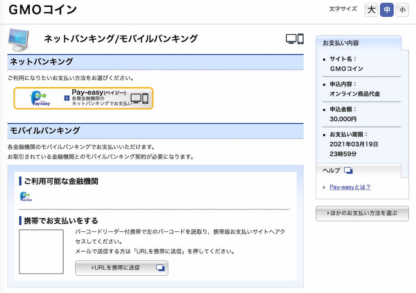Set font size to small (小)
Screen dimensions: 416x293
tap(402, 10)
